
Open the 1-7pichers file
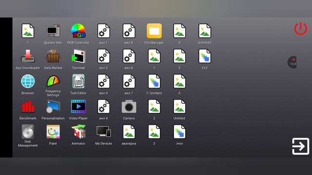[154, 81]
